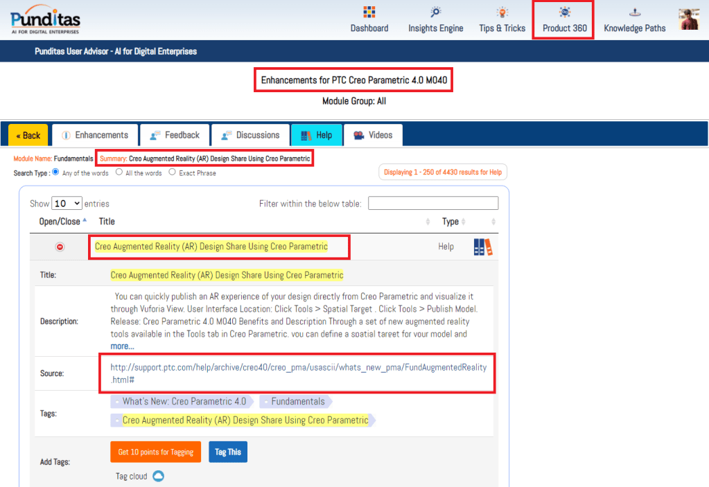The width and height of the screenshot is (709, 487).
Task: Open the Dashboard icon in header
Action: [x=369, y=12]
